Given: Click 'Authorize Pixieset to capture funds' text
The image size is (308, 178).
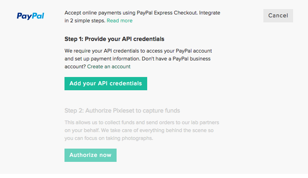Looking at the screenshot, I should pyautogui.click(x=133, y=111).
